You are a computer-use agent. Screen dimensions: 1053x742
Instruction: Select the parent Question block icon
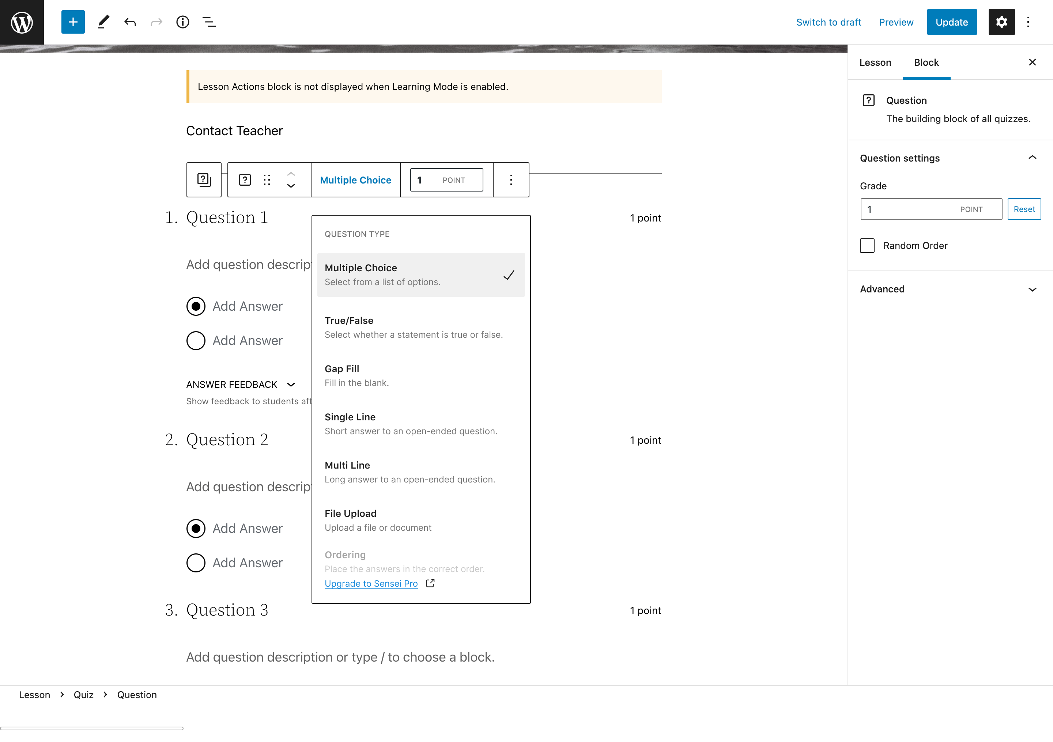tap(204, 179)
